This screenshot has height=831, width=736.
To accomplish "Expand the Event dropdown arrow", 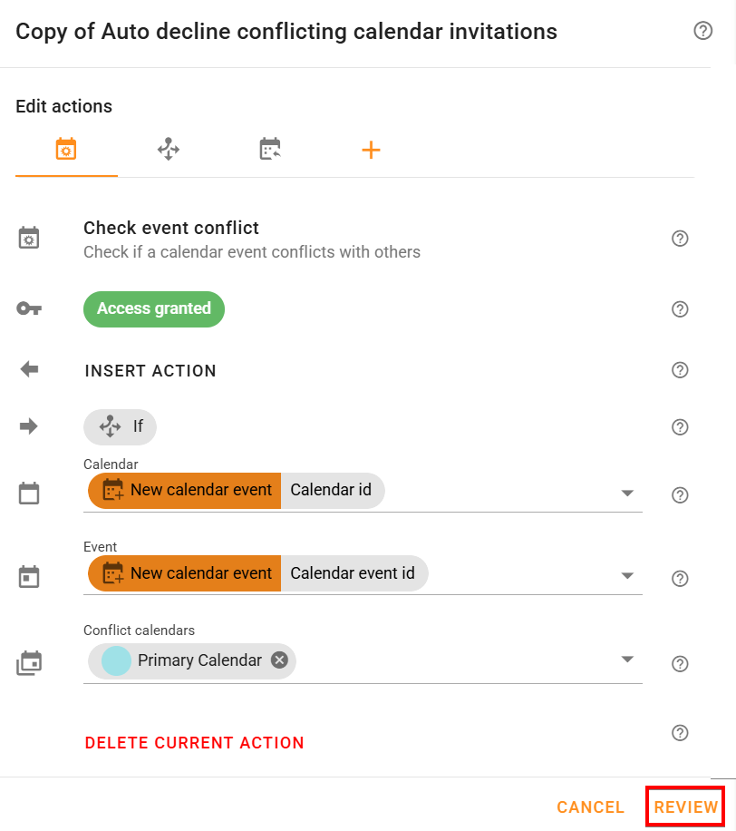I will (626, 576).
